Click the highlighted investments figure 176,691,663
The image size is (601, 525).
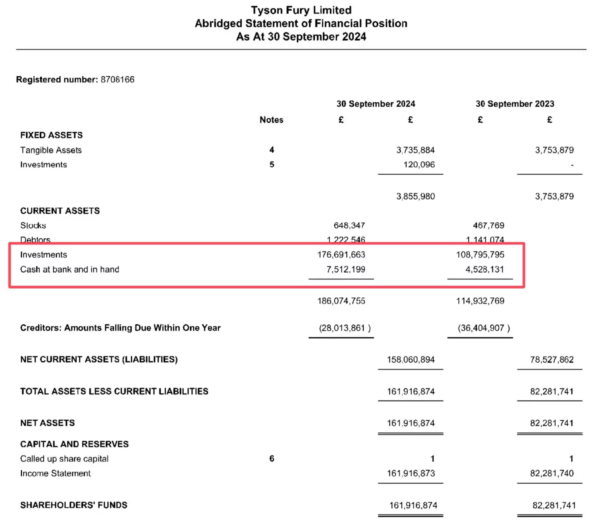tap(341, 255)
